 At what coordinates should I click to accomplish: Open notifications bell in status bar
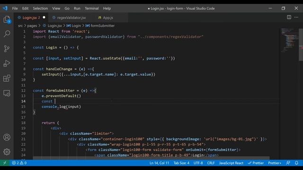pyautogui.click(x=296, y=163)
